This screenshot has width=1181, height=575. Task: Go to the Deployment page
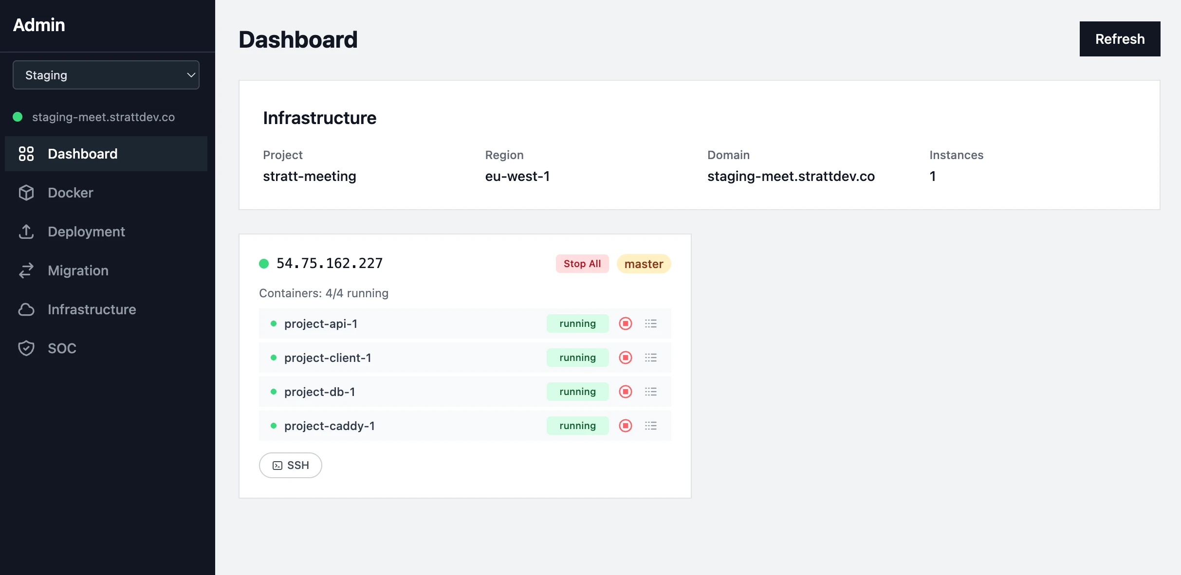click(x=86, y=232)
